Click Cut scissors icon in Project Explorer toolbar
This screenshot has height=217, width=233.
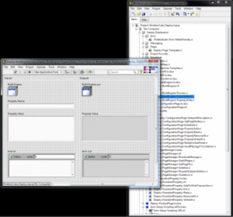click(151, 14)
